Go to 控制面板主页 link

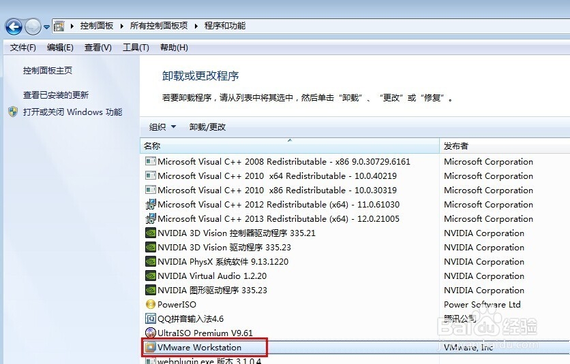tap(48, 70)
